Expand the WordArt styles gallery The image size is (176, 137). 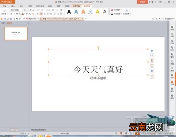(109, 12)
